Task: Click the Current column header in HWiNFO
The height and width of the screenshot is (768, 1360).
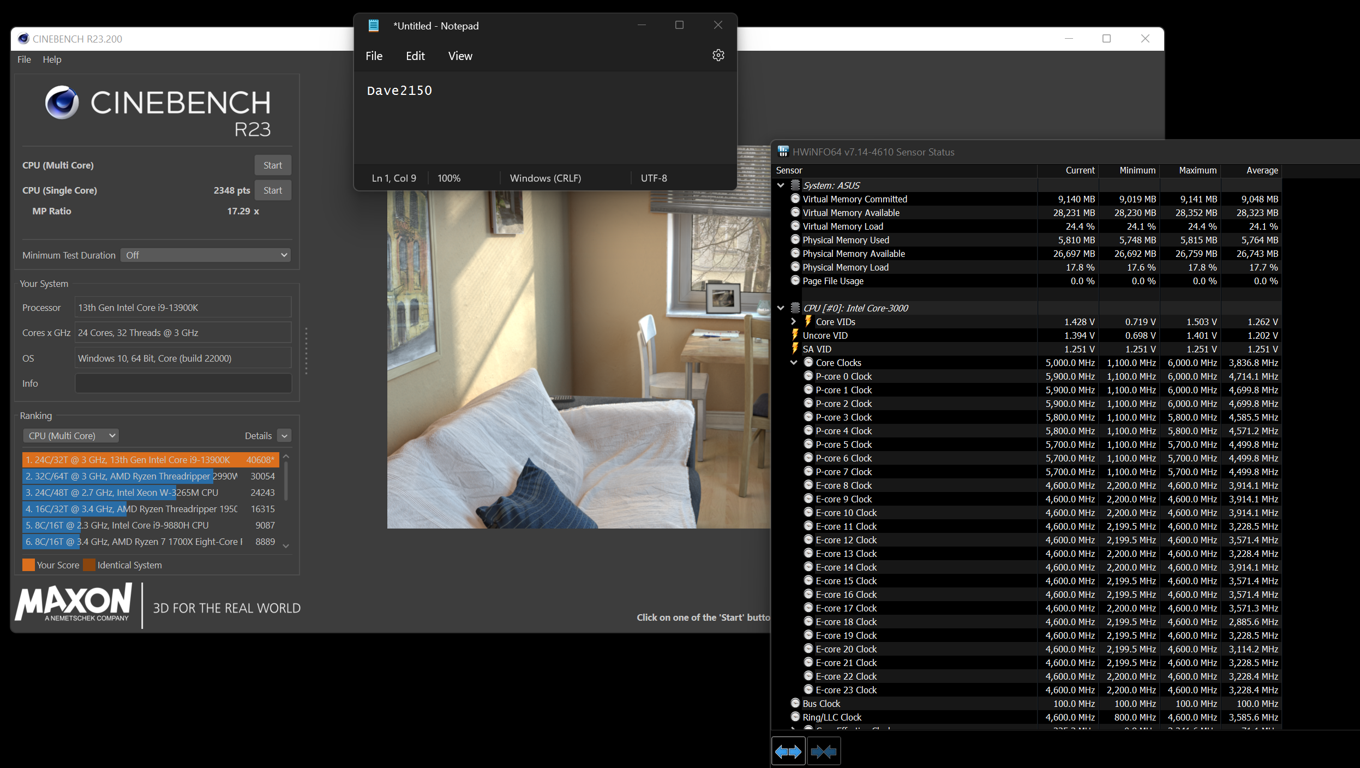Action: point(1068,171)
